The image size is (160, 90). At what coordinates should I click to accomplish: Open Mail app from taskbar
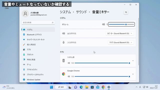point(98,87)
